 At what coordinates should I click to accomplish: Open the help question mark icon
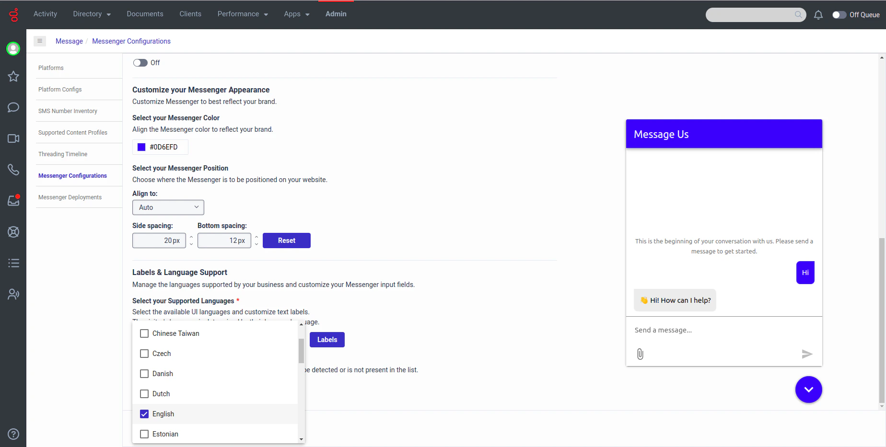pos(13,434)
